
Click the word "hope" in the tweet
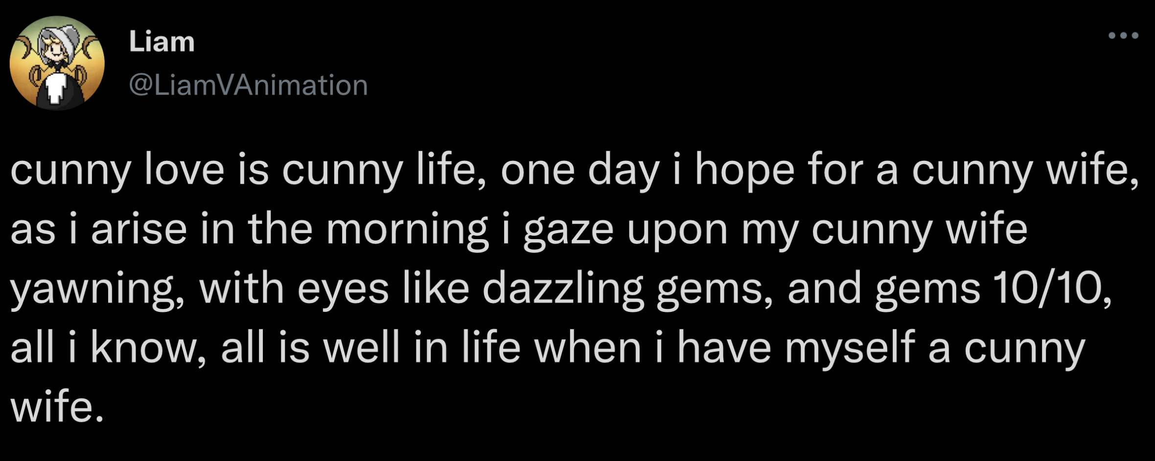pyautogui.click(x=744, y=172)
